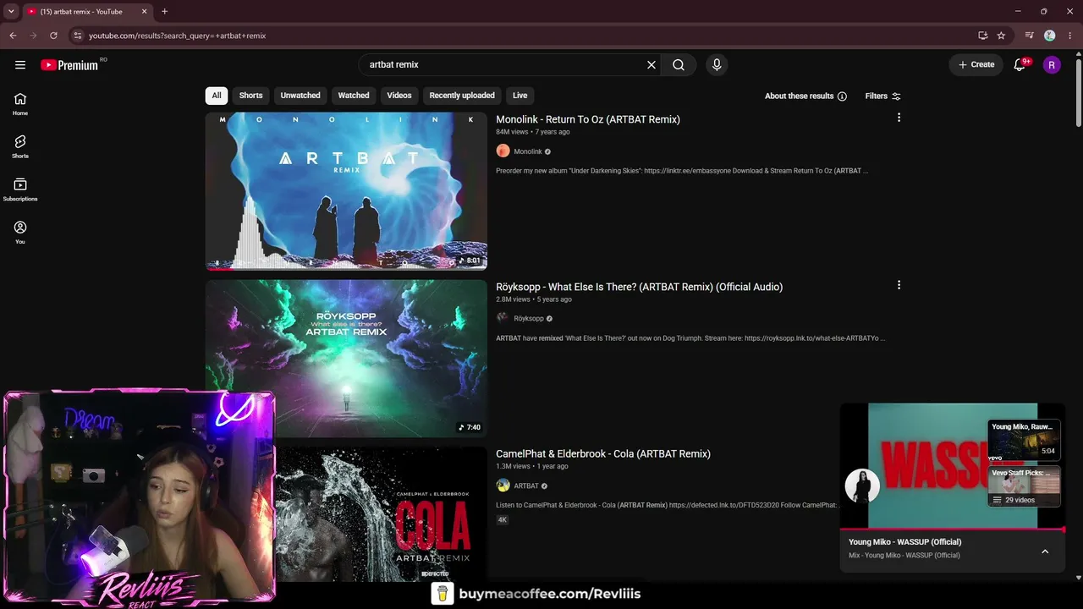Click the 84M views text for Monolink

coord(512,132)
